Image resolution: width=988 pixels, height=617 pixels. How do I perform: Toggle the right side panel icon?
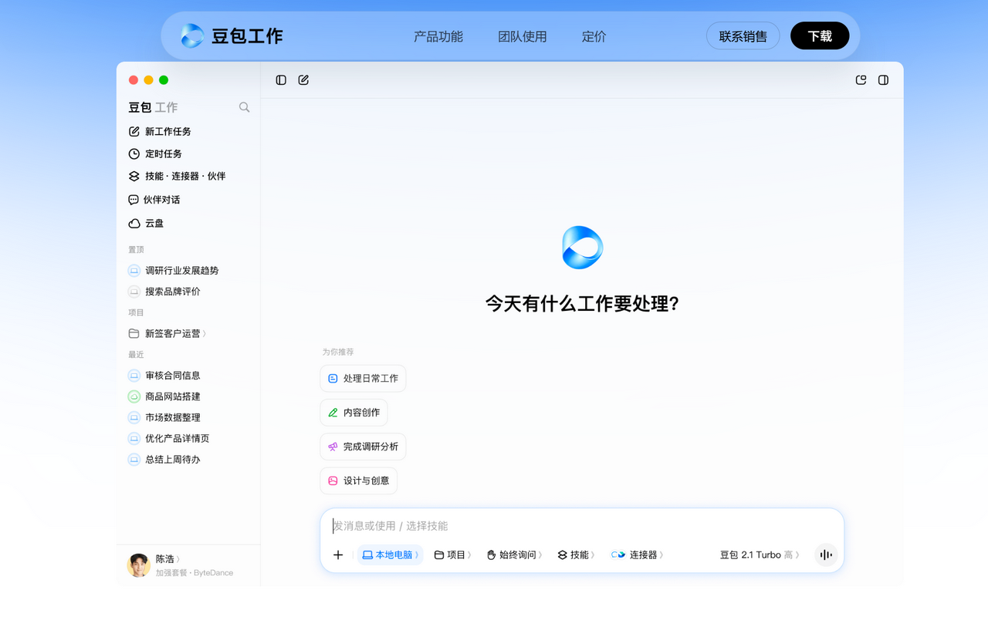[x=884, y=79]
